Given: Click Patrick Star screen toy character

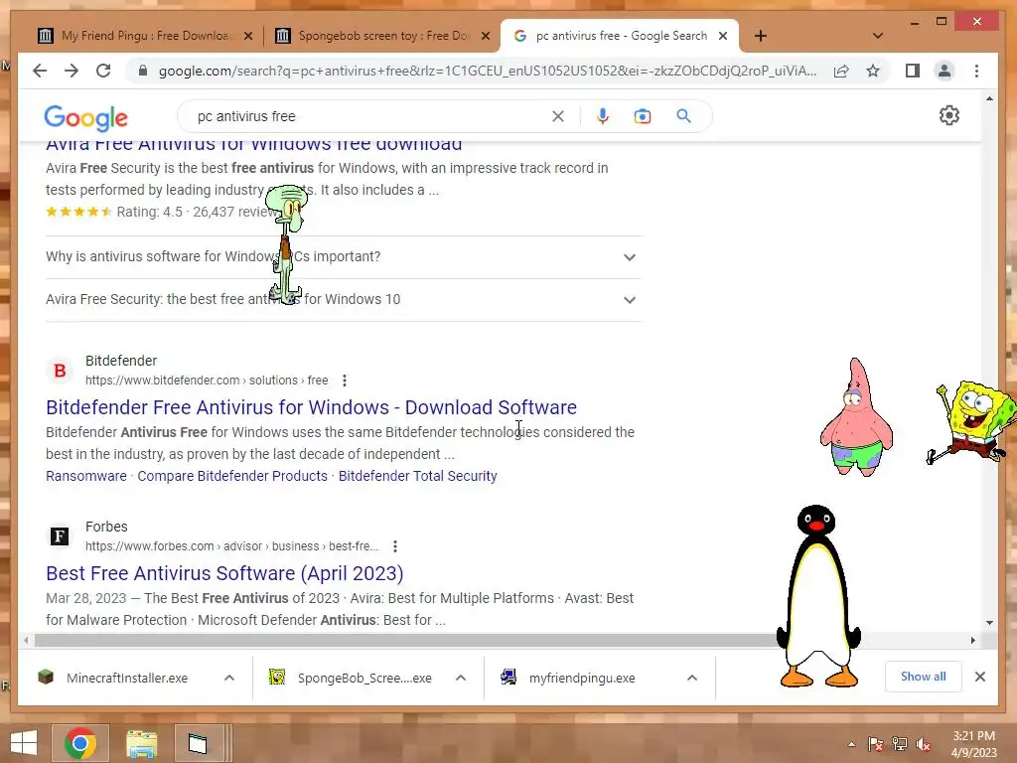Looking at the screenshot, I should (x=856, y=417).
